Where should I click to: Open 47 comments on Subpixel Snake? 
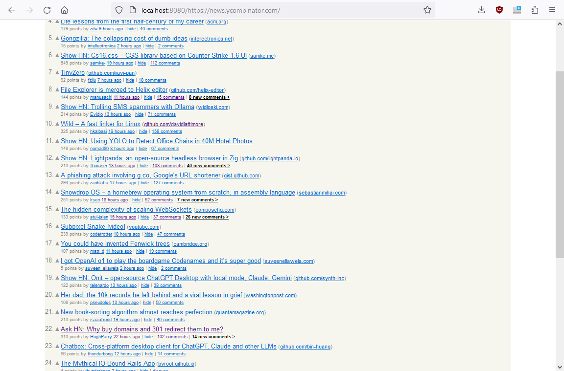click(171, 234)
